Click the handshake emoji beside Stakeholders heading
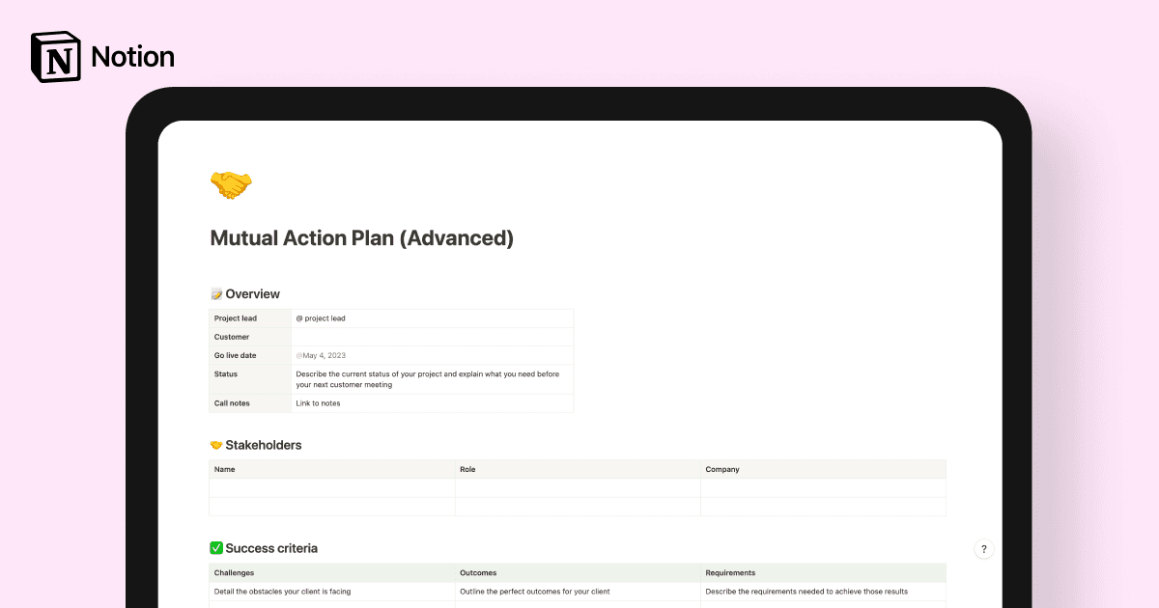 [x=216, y=445]
